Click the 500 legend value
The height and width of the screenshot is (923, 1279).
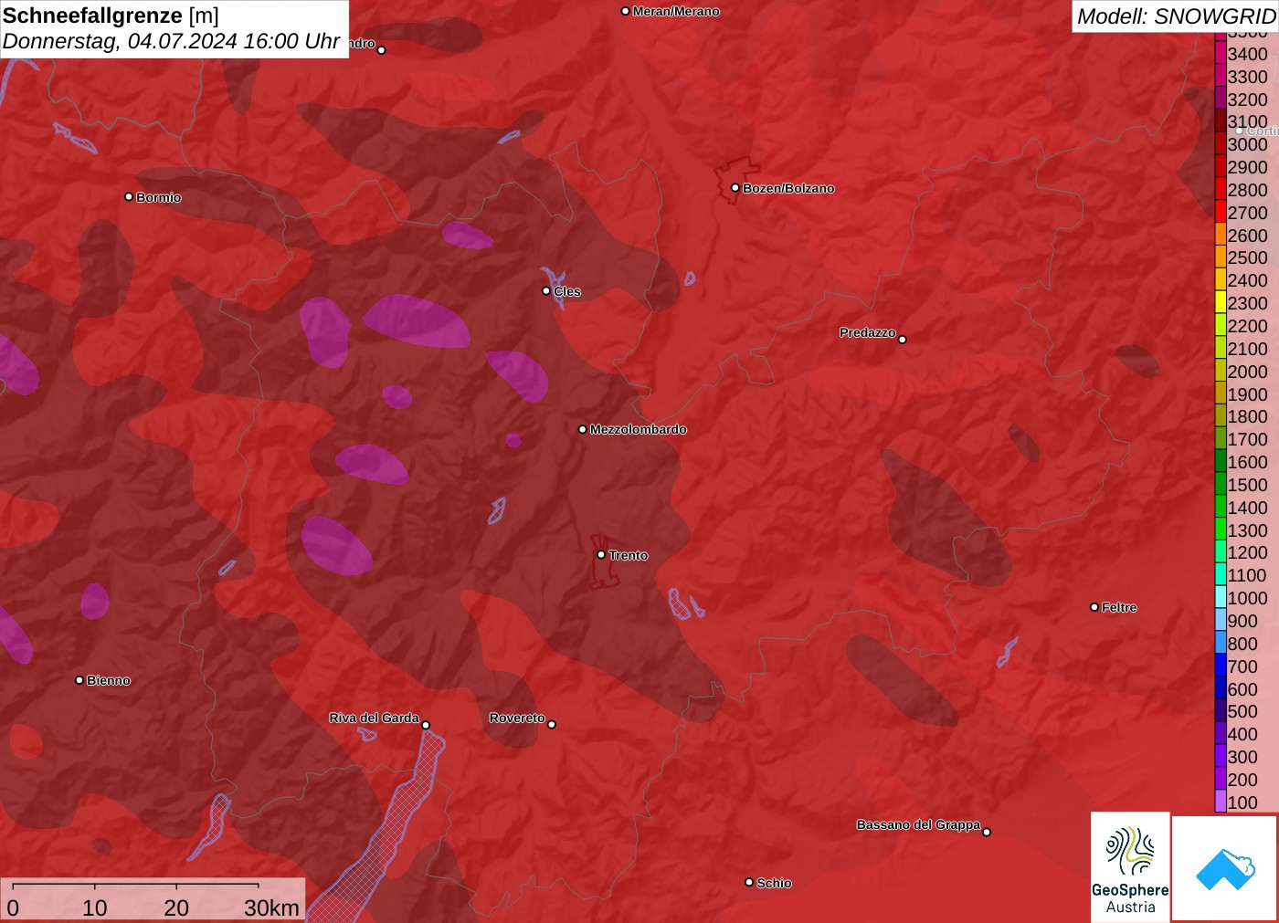[x=1242, y=711]
